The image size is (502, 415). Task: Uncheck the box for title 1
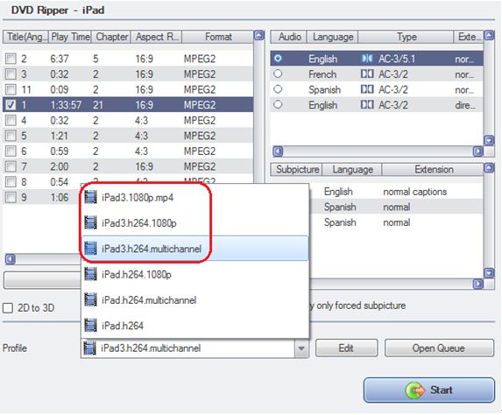tap(11, 105)
